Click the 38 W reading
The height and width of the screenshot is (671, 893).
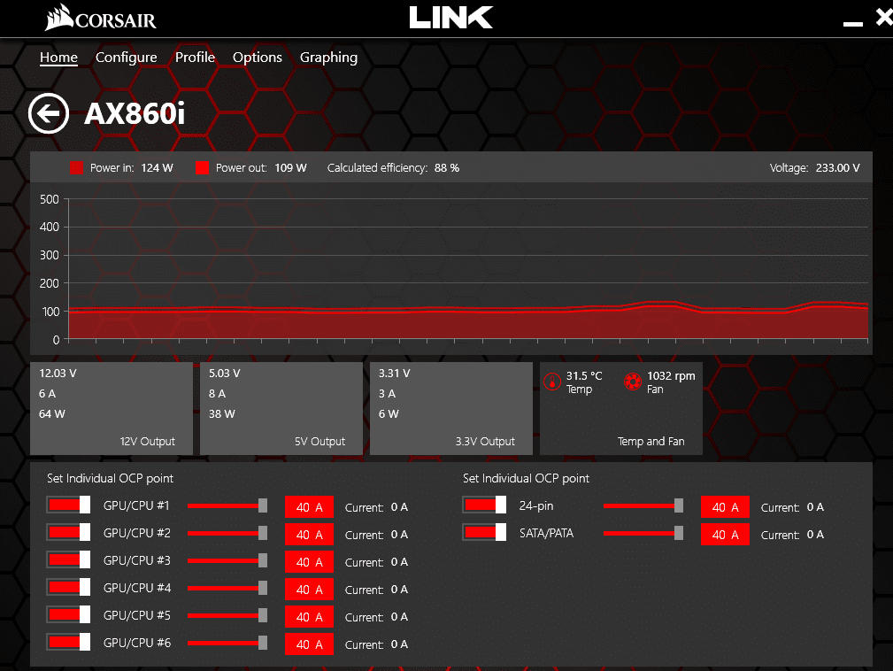click(x=221, y=414)
